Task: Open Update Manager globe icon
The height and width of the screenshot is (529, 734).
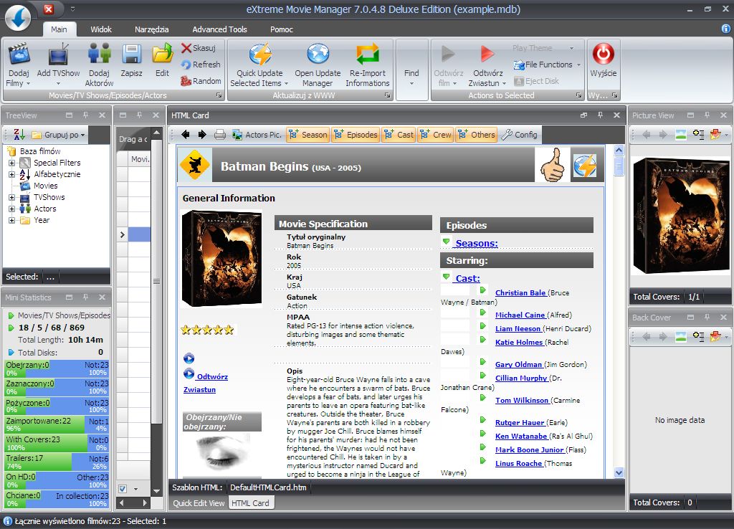Action: pos(318,64)
